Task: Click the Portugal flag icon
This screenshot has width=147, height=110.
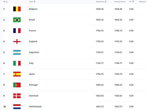Action: click(x=17, y=85)
